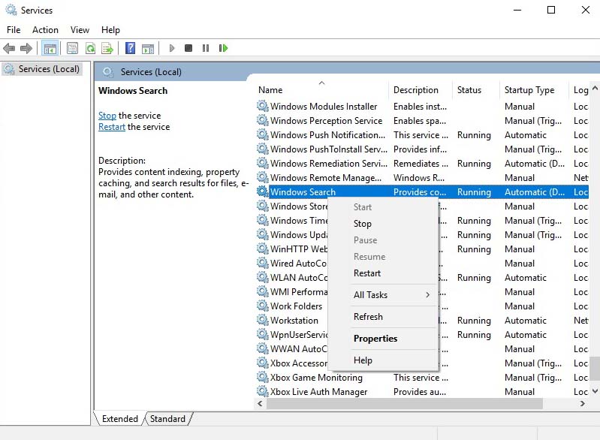The height and width of the screenshot is (440, 600).
Task: Choose Refresh in the context menu
Action: click(x=383, y=317)
